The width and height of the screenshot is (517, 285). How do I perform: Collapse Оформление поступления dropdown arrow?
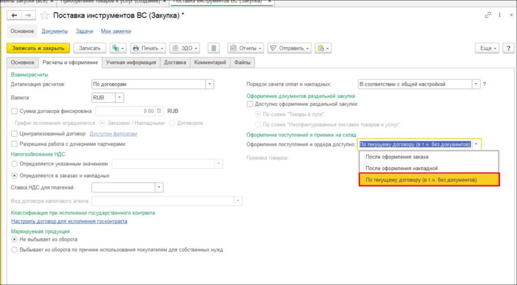476,144
